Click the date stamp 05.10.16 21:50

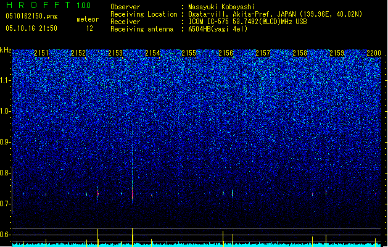31,28
